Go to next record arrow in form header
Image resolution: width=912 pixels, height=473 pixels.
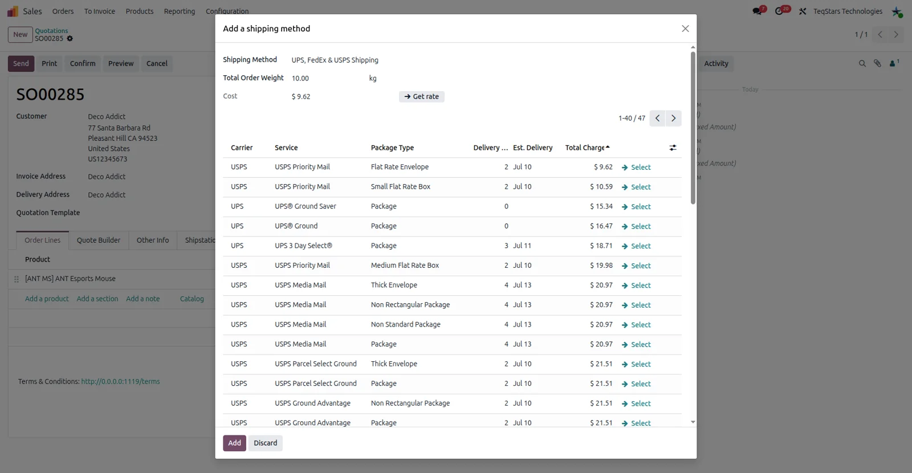click(x=896, y=35)
